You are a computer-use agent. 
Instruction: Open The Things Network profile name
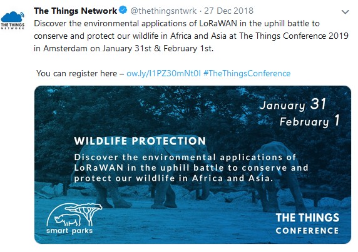tap(75, 11)
